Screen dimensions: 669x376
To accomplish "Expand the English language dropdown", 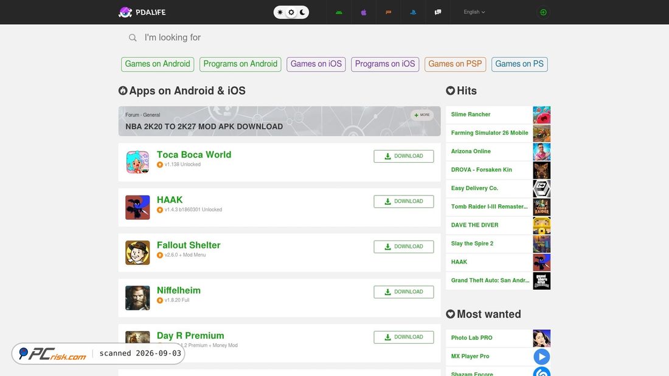I will [474, 12].
